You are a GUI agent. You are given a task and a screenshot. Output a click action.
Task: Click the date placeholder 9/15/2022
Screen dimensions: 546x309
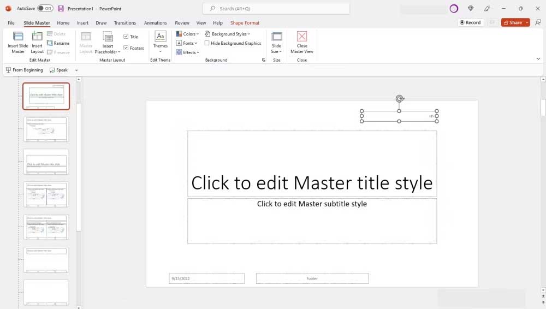[x=206, y=278]
